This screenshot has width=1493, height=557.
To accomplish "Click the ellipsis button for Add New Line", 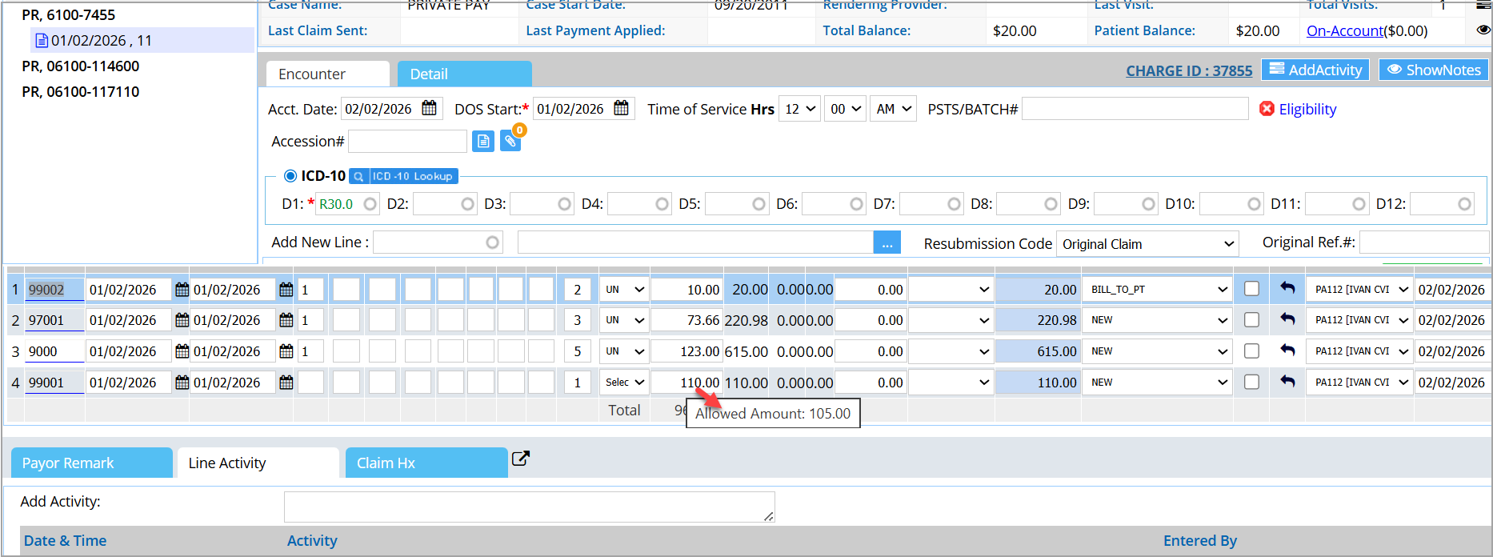I will tap(887, 243).
